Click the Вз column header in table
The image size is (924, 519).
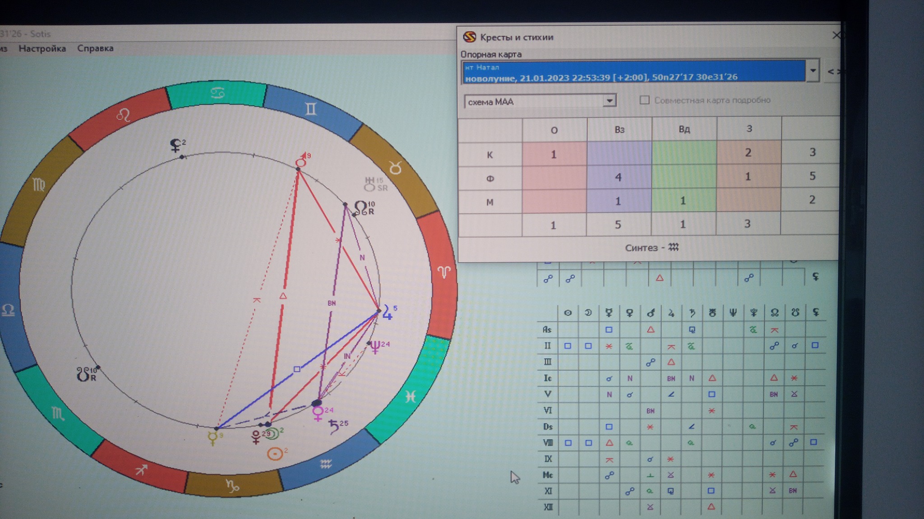(x=619, y=129)
